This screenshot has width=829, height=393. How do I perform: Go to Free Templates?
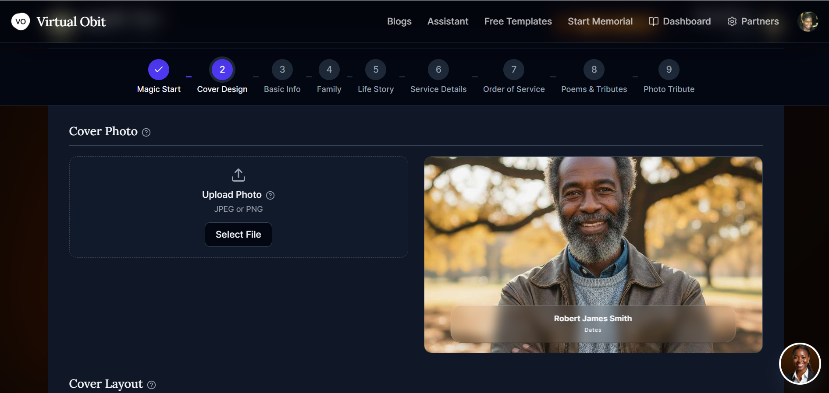click(518, 21)
